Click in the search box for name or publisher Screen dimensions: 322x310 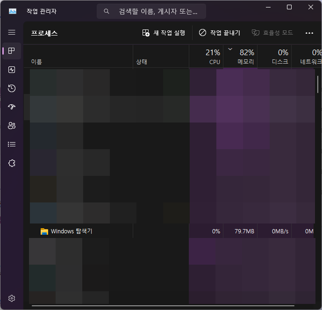coord(151,11)
